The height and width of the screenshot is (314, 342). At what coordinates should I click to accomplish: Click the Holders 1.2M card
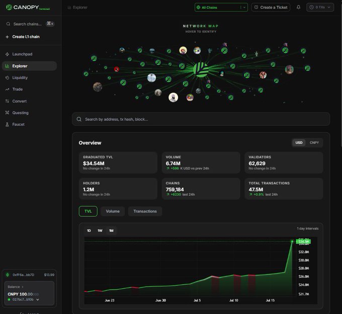coord(118,189)
